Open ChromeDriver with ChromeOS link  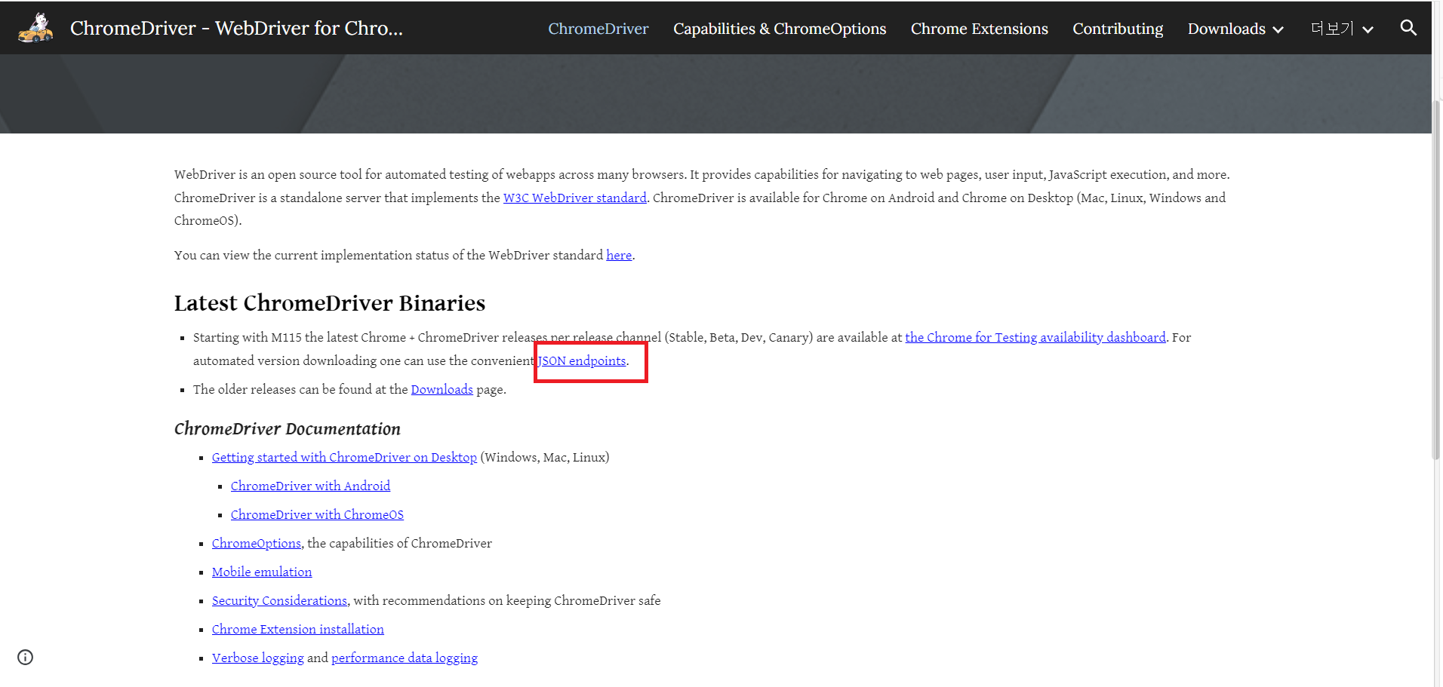click(x=317, y=514)
